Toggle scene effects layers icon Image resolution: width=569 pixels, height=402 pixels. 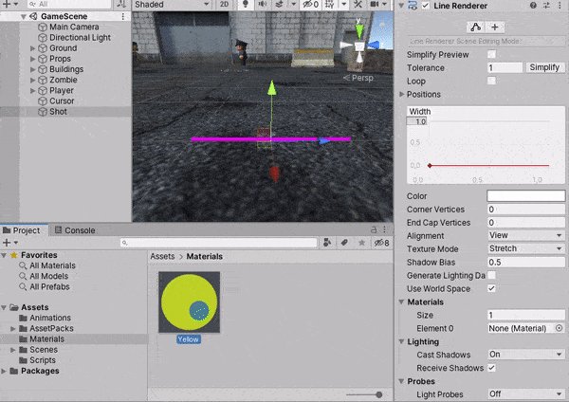click(x=279, y=4)
